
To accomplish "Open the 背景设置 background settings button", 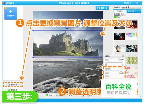I will pyautogui.click(x=102, y=8).
